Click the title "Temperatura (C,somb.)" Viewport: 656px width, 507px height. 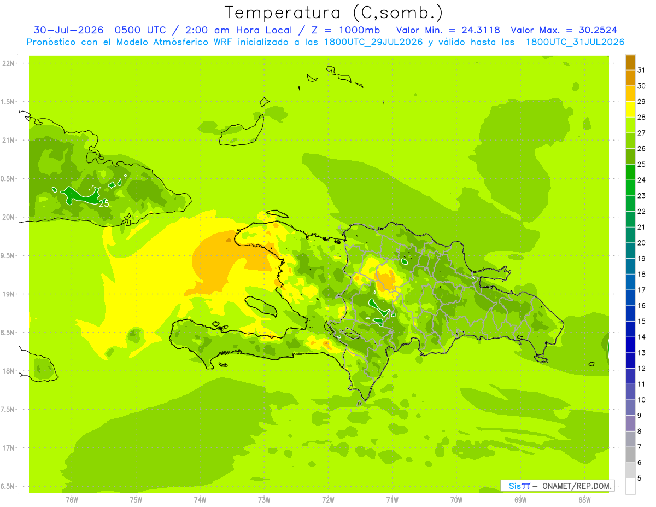click(334, 13)
